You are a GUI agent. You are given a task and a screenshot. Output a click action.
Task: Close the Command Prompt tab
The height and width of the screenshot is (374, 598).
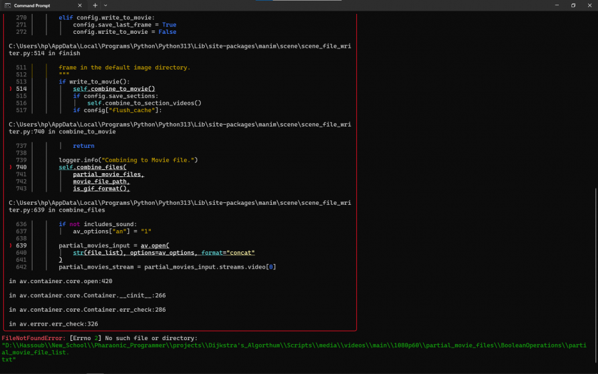point(80,5)
